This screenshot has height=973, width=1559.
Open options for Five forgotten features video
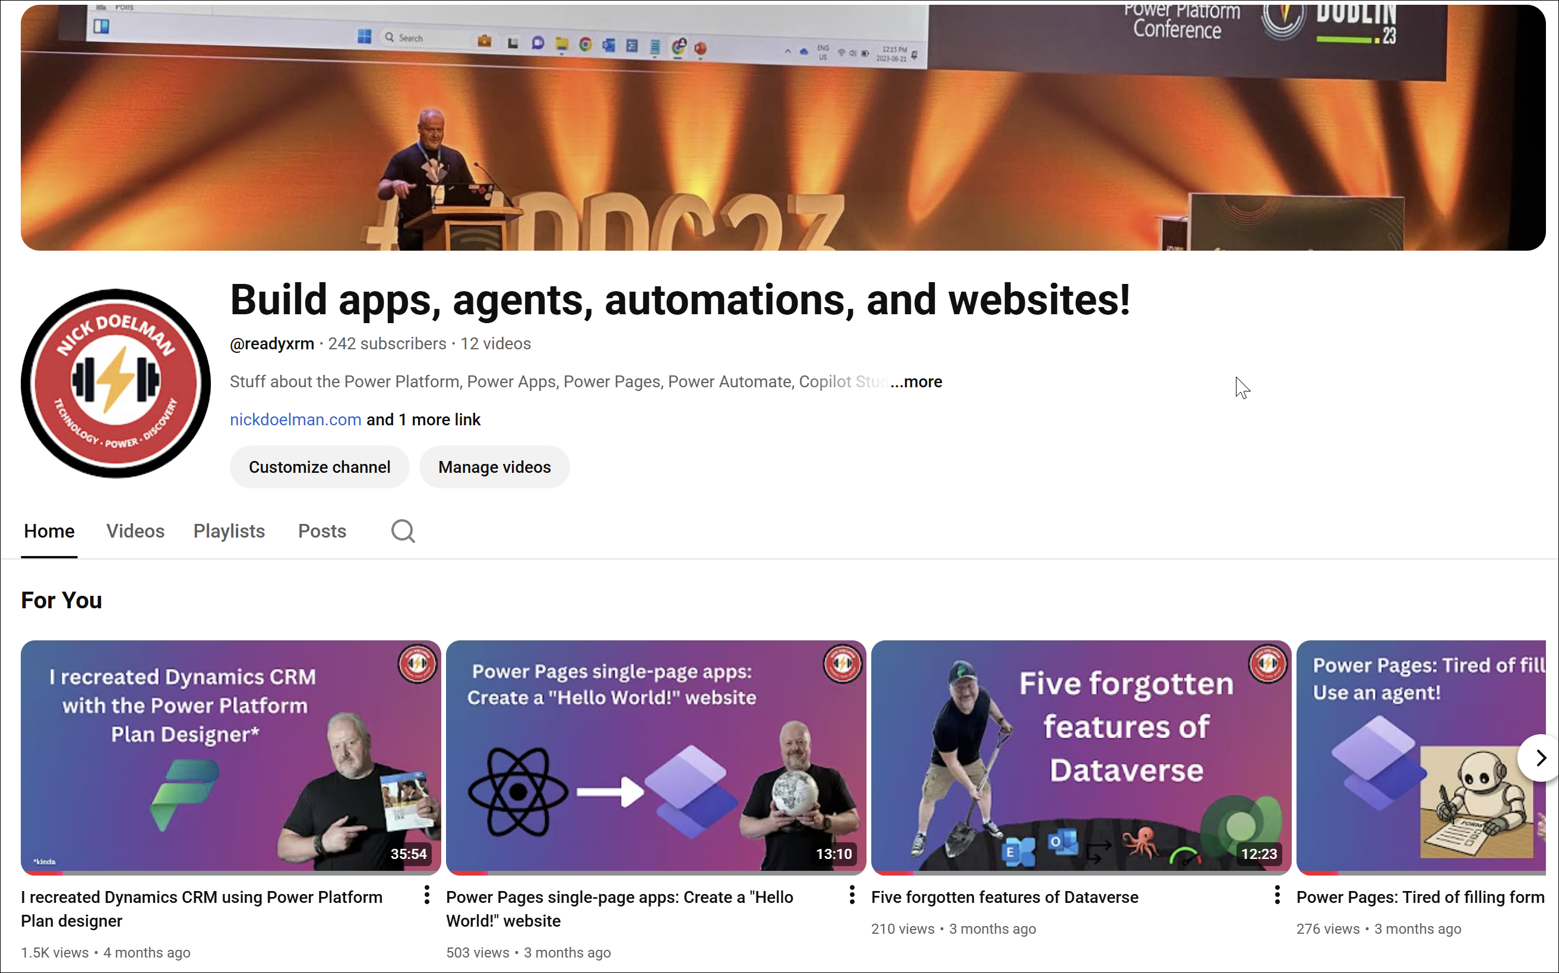tap(1277, 895)
